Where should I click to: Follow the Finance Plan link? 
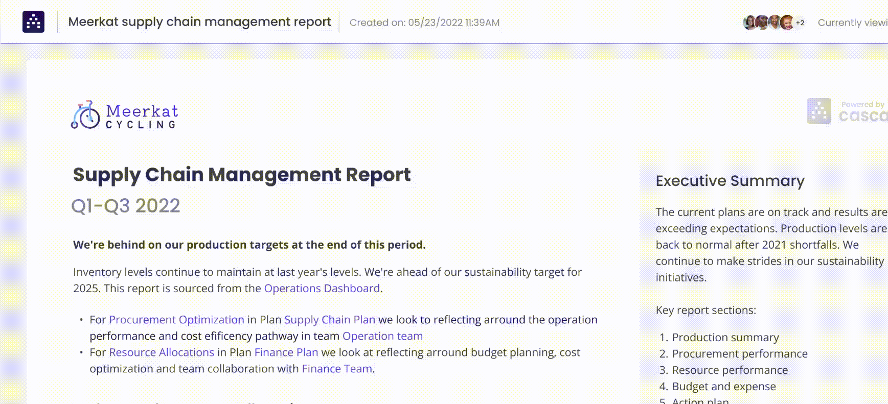(286, 352)
